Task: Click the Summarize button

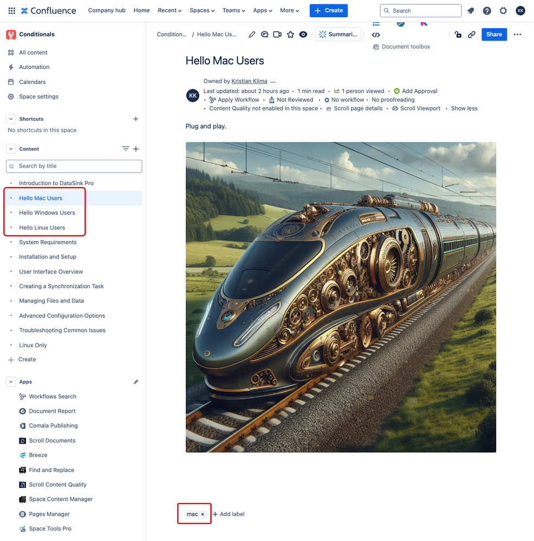Action: pyautogui.click(x=338, y=35)
